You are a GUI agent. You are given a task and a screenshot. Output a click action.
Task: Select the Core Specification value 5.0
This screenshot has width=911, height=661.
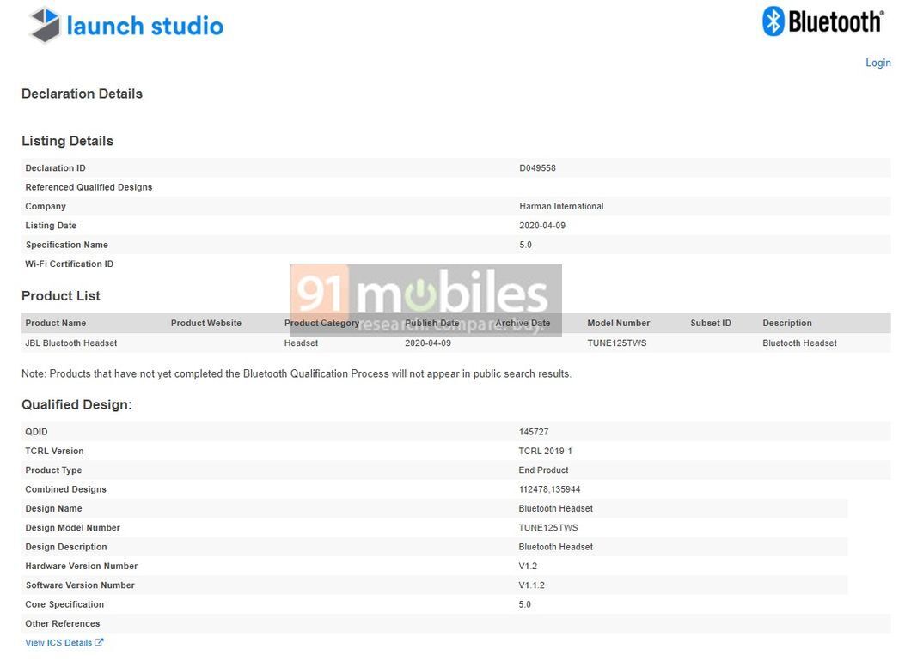coord(524,604)
